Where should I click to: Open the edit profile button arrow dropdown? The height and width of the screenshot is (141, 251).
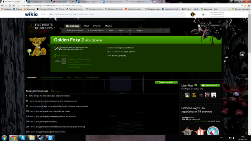[176, 82]
